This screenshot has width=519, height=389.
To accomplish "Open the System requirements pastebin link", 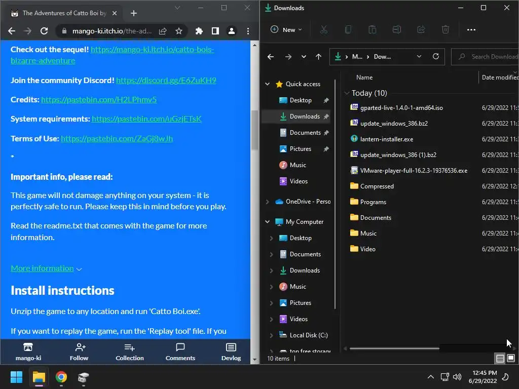I will [146, 119].
